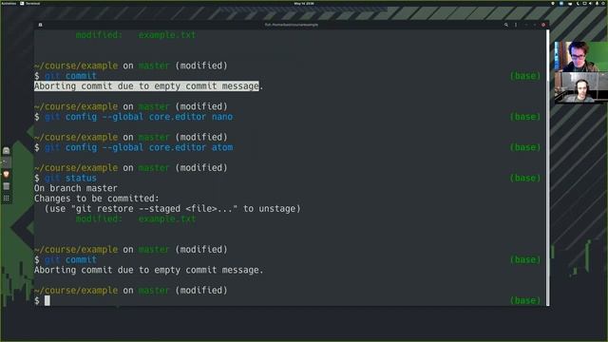Viewport: 608px width, 342px height.
Task: Click second 'git commit' command near bottom
Action: [70, 259]
